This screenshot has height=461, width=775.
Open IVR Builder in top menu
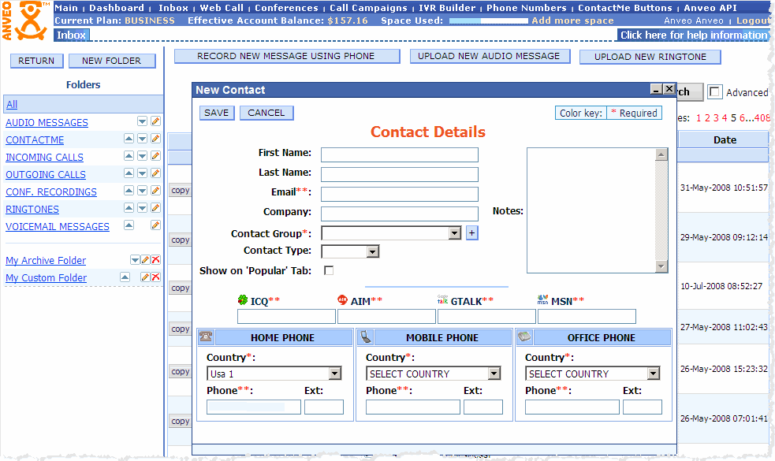tap(447, 8)
